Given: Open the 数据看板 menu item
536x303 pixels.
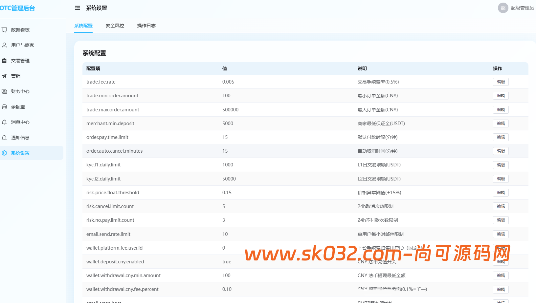Looking at the screenshot, I should coord(32,30).
